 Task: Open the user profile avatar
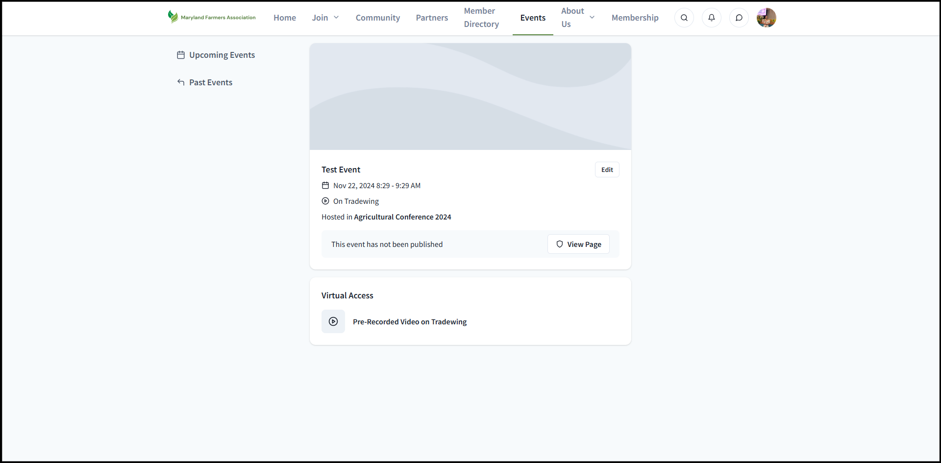point(767,18)
